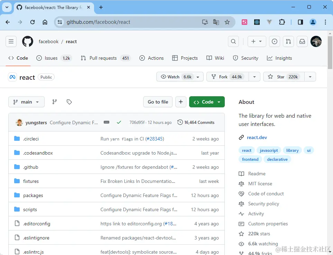
Task: Reload the page in Chrome
Action: (33, 22)
